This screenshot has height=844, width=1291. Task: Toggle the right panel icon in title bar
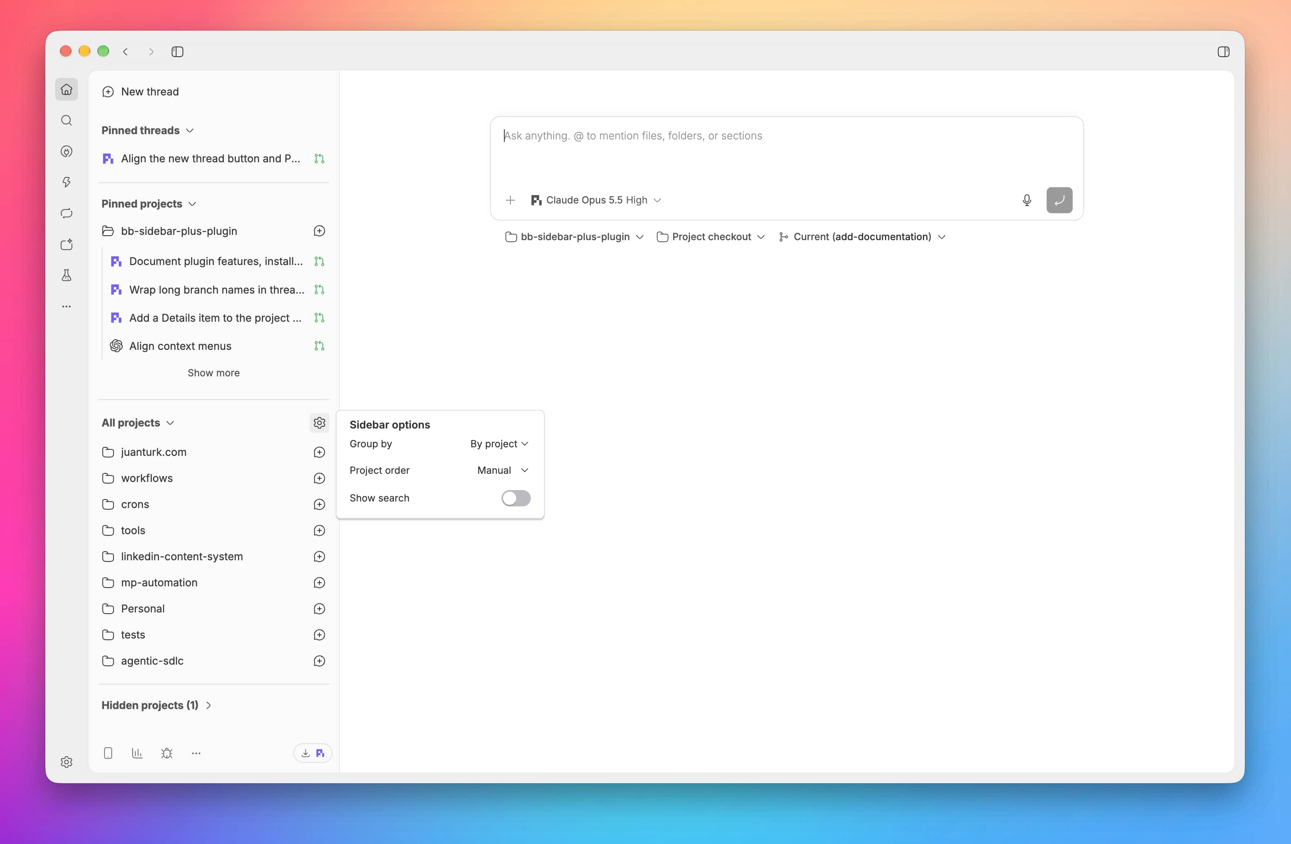coord(1223,51)
